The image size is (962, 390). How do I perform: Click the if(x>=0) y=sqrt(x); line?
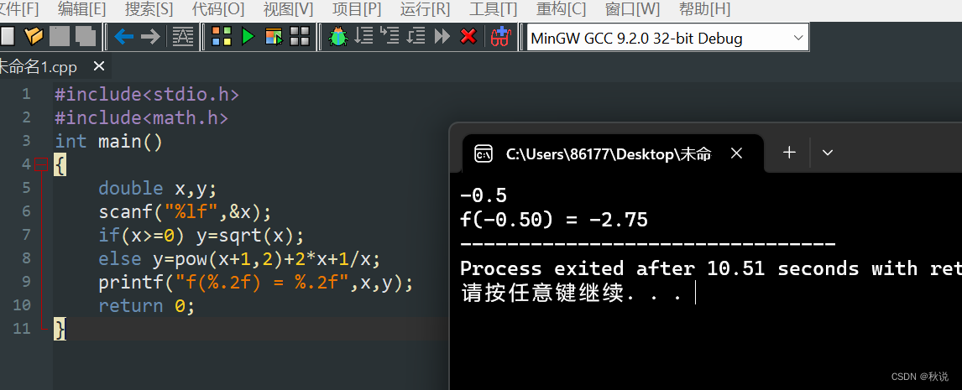click(x=201, y=235)
